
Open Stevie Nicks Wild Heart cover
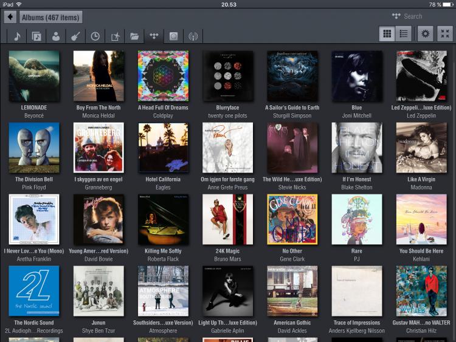292,148
